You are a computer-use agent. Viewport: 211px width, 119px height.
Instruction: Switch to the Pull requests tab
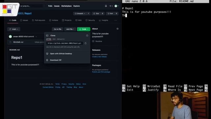coord(39,20)
